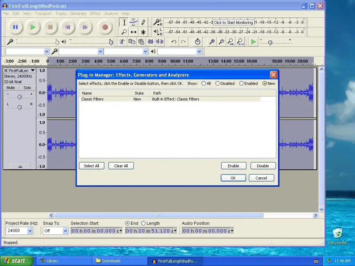The height and width of the screenshot is (266, 355).
Task: Open the audio host dropdown
Action: click(46, 52)
